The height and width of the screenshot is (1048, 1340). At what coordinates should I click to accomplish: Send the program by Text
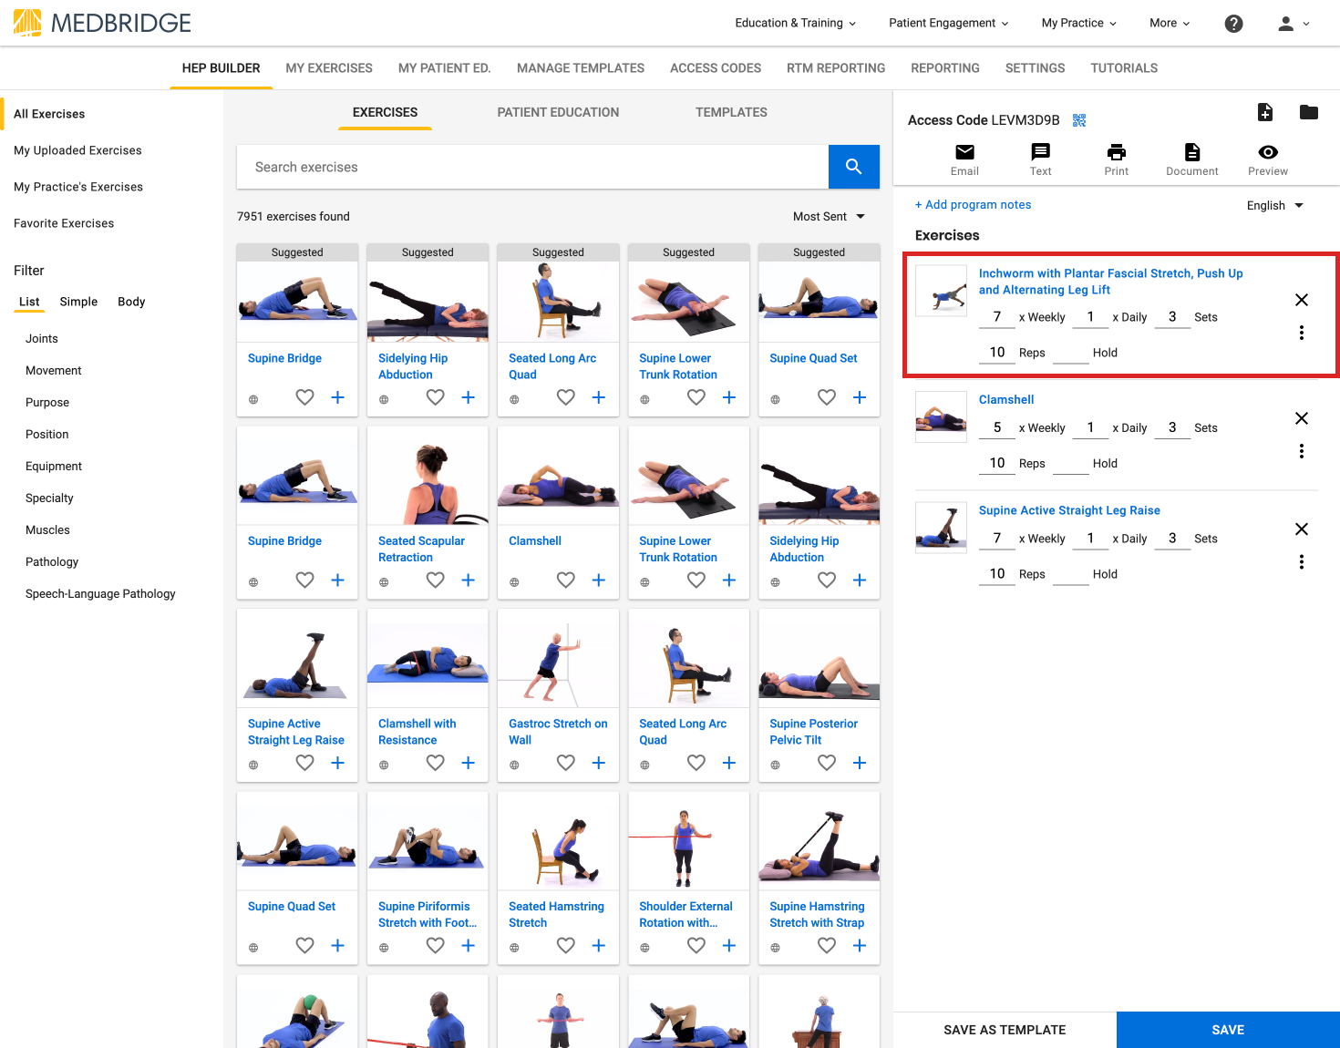(1040, 159)
